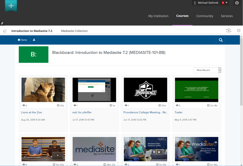Click 3s duration clock icon
This screenshot has height=166, width=243.
click(x=111, y=105)
